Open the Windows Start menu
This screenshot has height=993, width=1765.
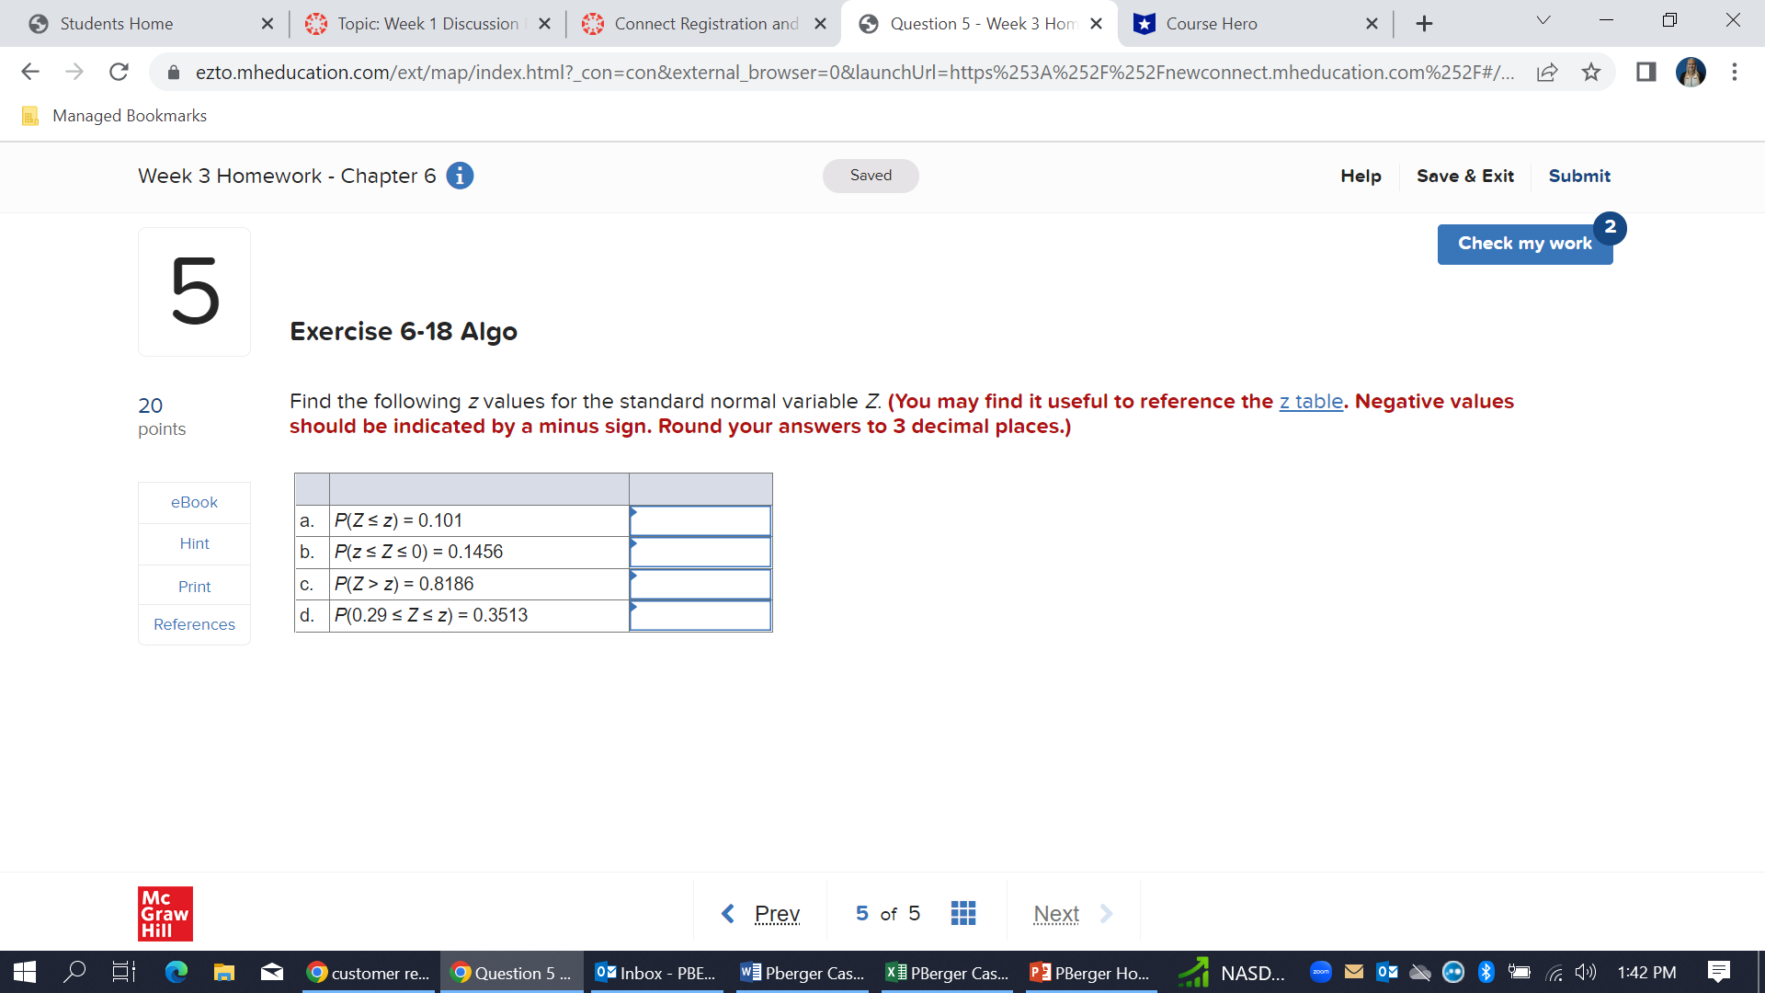25,972
